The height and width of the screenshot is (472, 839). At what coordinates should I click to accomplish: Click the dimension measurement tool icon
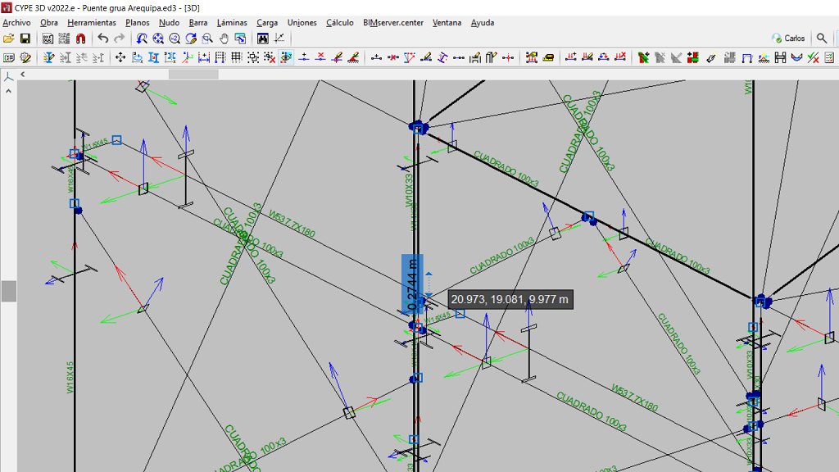[203, 57]
